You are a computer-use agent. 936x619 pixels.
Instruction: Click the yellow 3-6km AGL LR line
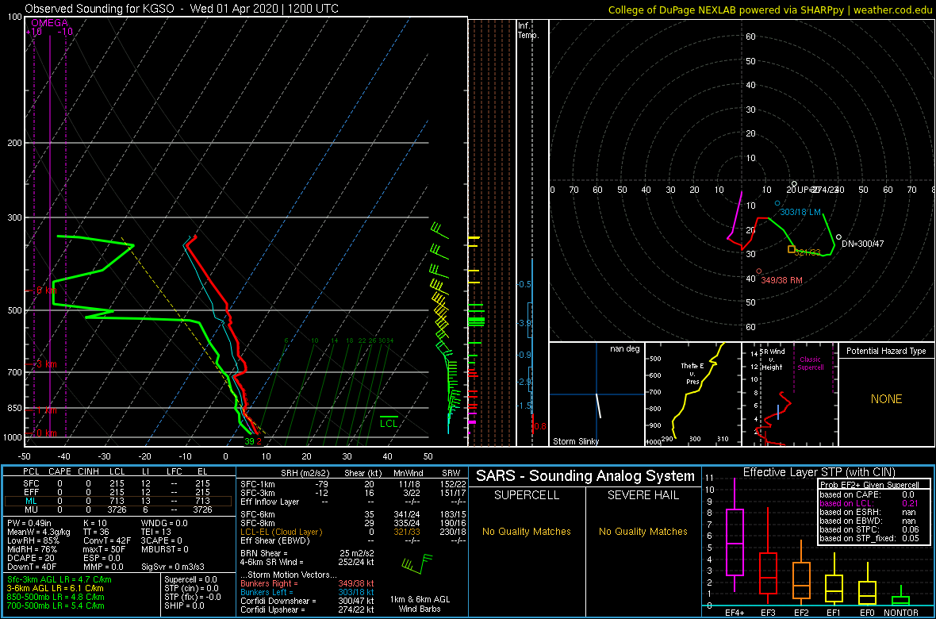[57, 588]
